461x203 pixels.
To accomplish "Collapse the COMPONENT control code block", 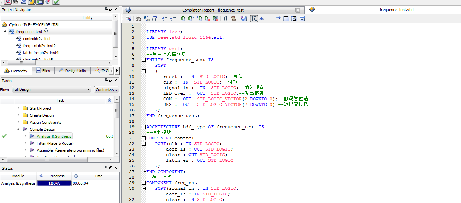I will (x=144, y=138).
